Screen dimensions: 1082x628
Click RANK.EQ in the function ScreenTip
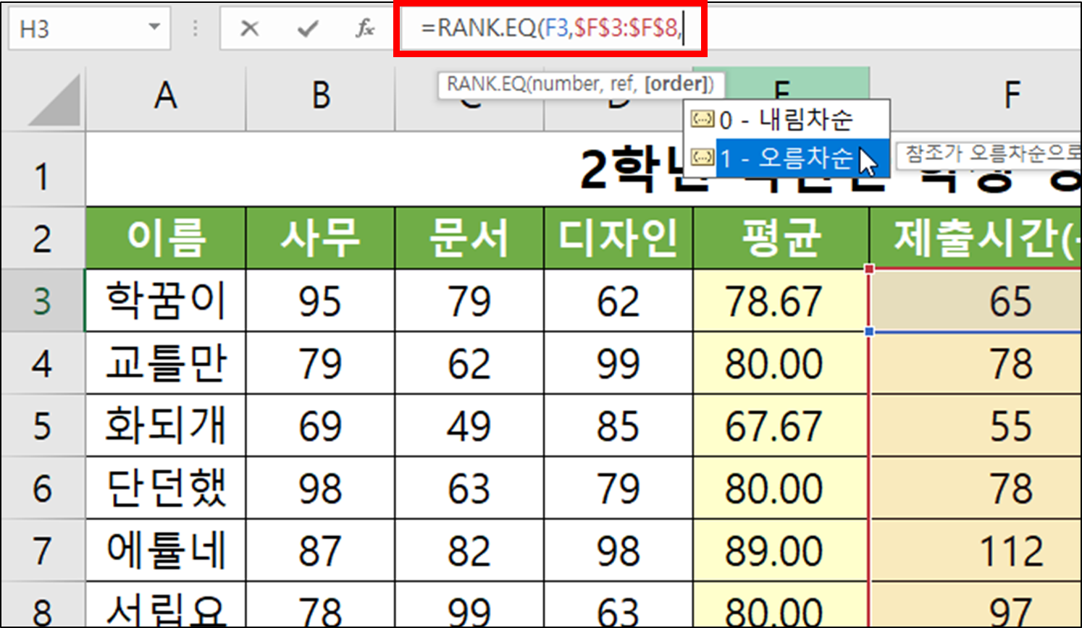coord(488,84)
